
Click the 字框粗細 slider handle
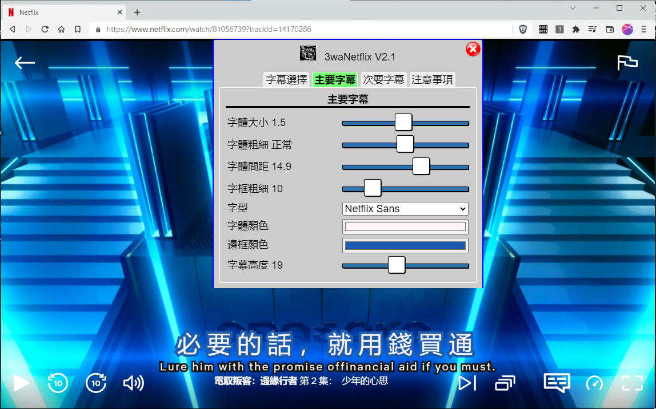(373, 188)
